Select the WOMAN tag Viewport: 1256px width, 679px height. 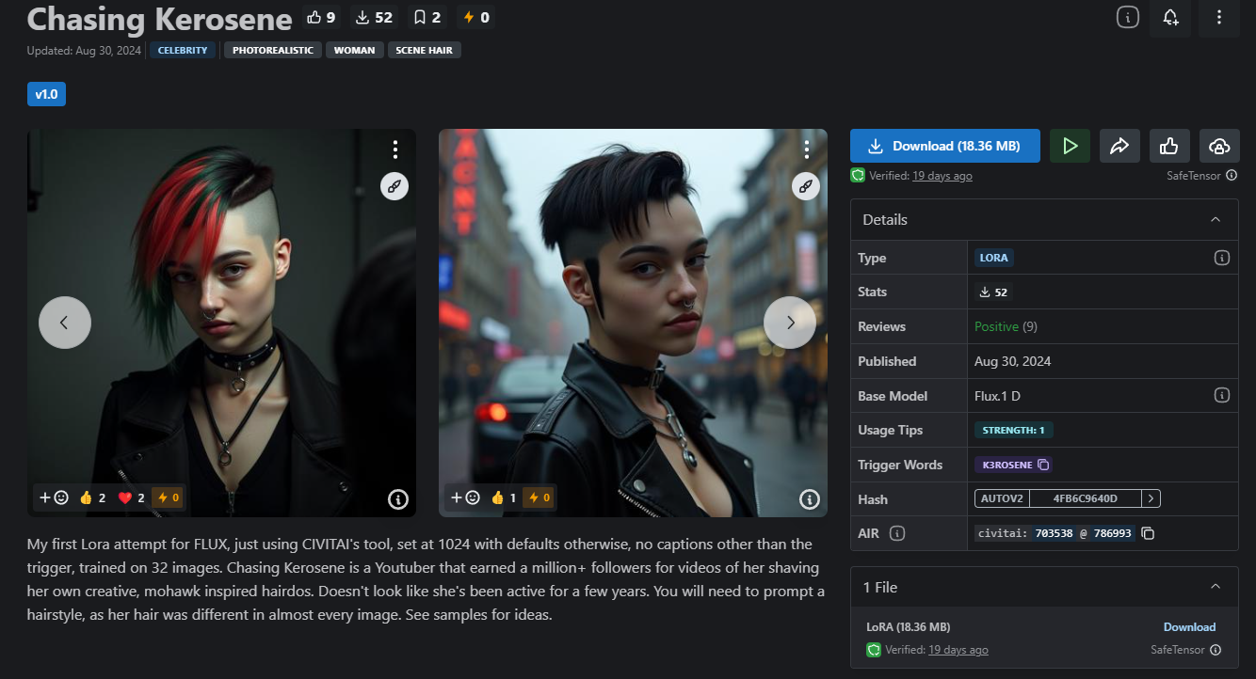[355, 50]
